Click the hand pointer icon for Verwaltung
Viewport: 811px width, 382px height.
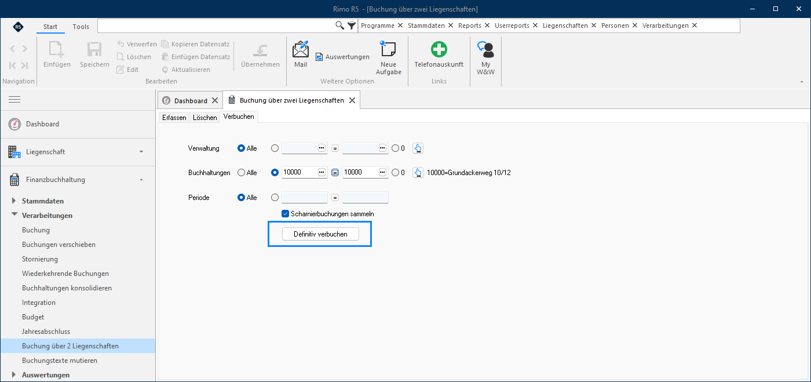click(x=418, y=148)
